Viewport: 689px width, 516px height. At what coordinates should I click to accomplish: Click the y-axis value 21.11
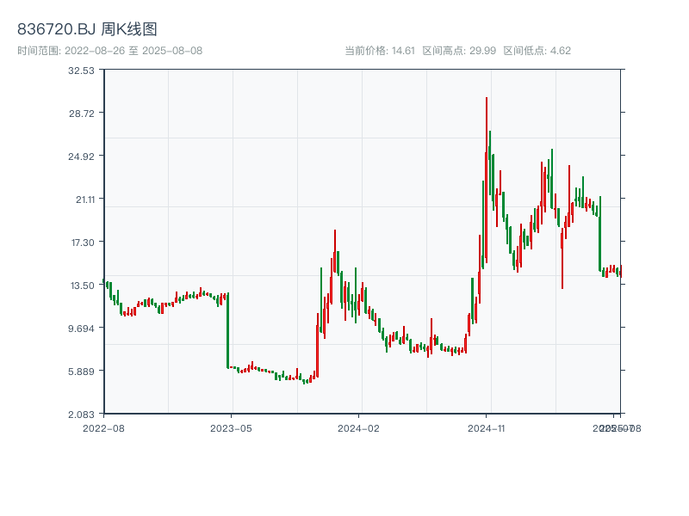click(85, 200)
